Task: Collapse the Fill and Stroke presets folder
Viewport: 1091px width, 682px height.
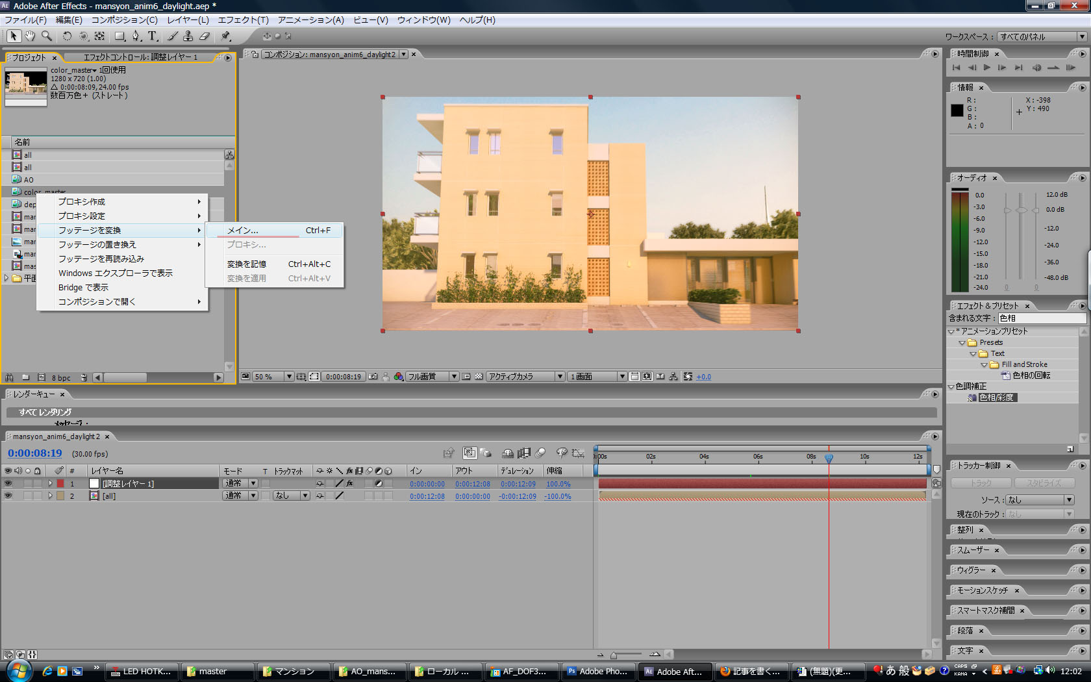Action: (984, 365)
